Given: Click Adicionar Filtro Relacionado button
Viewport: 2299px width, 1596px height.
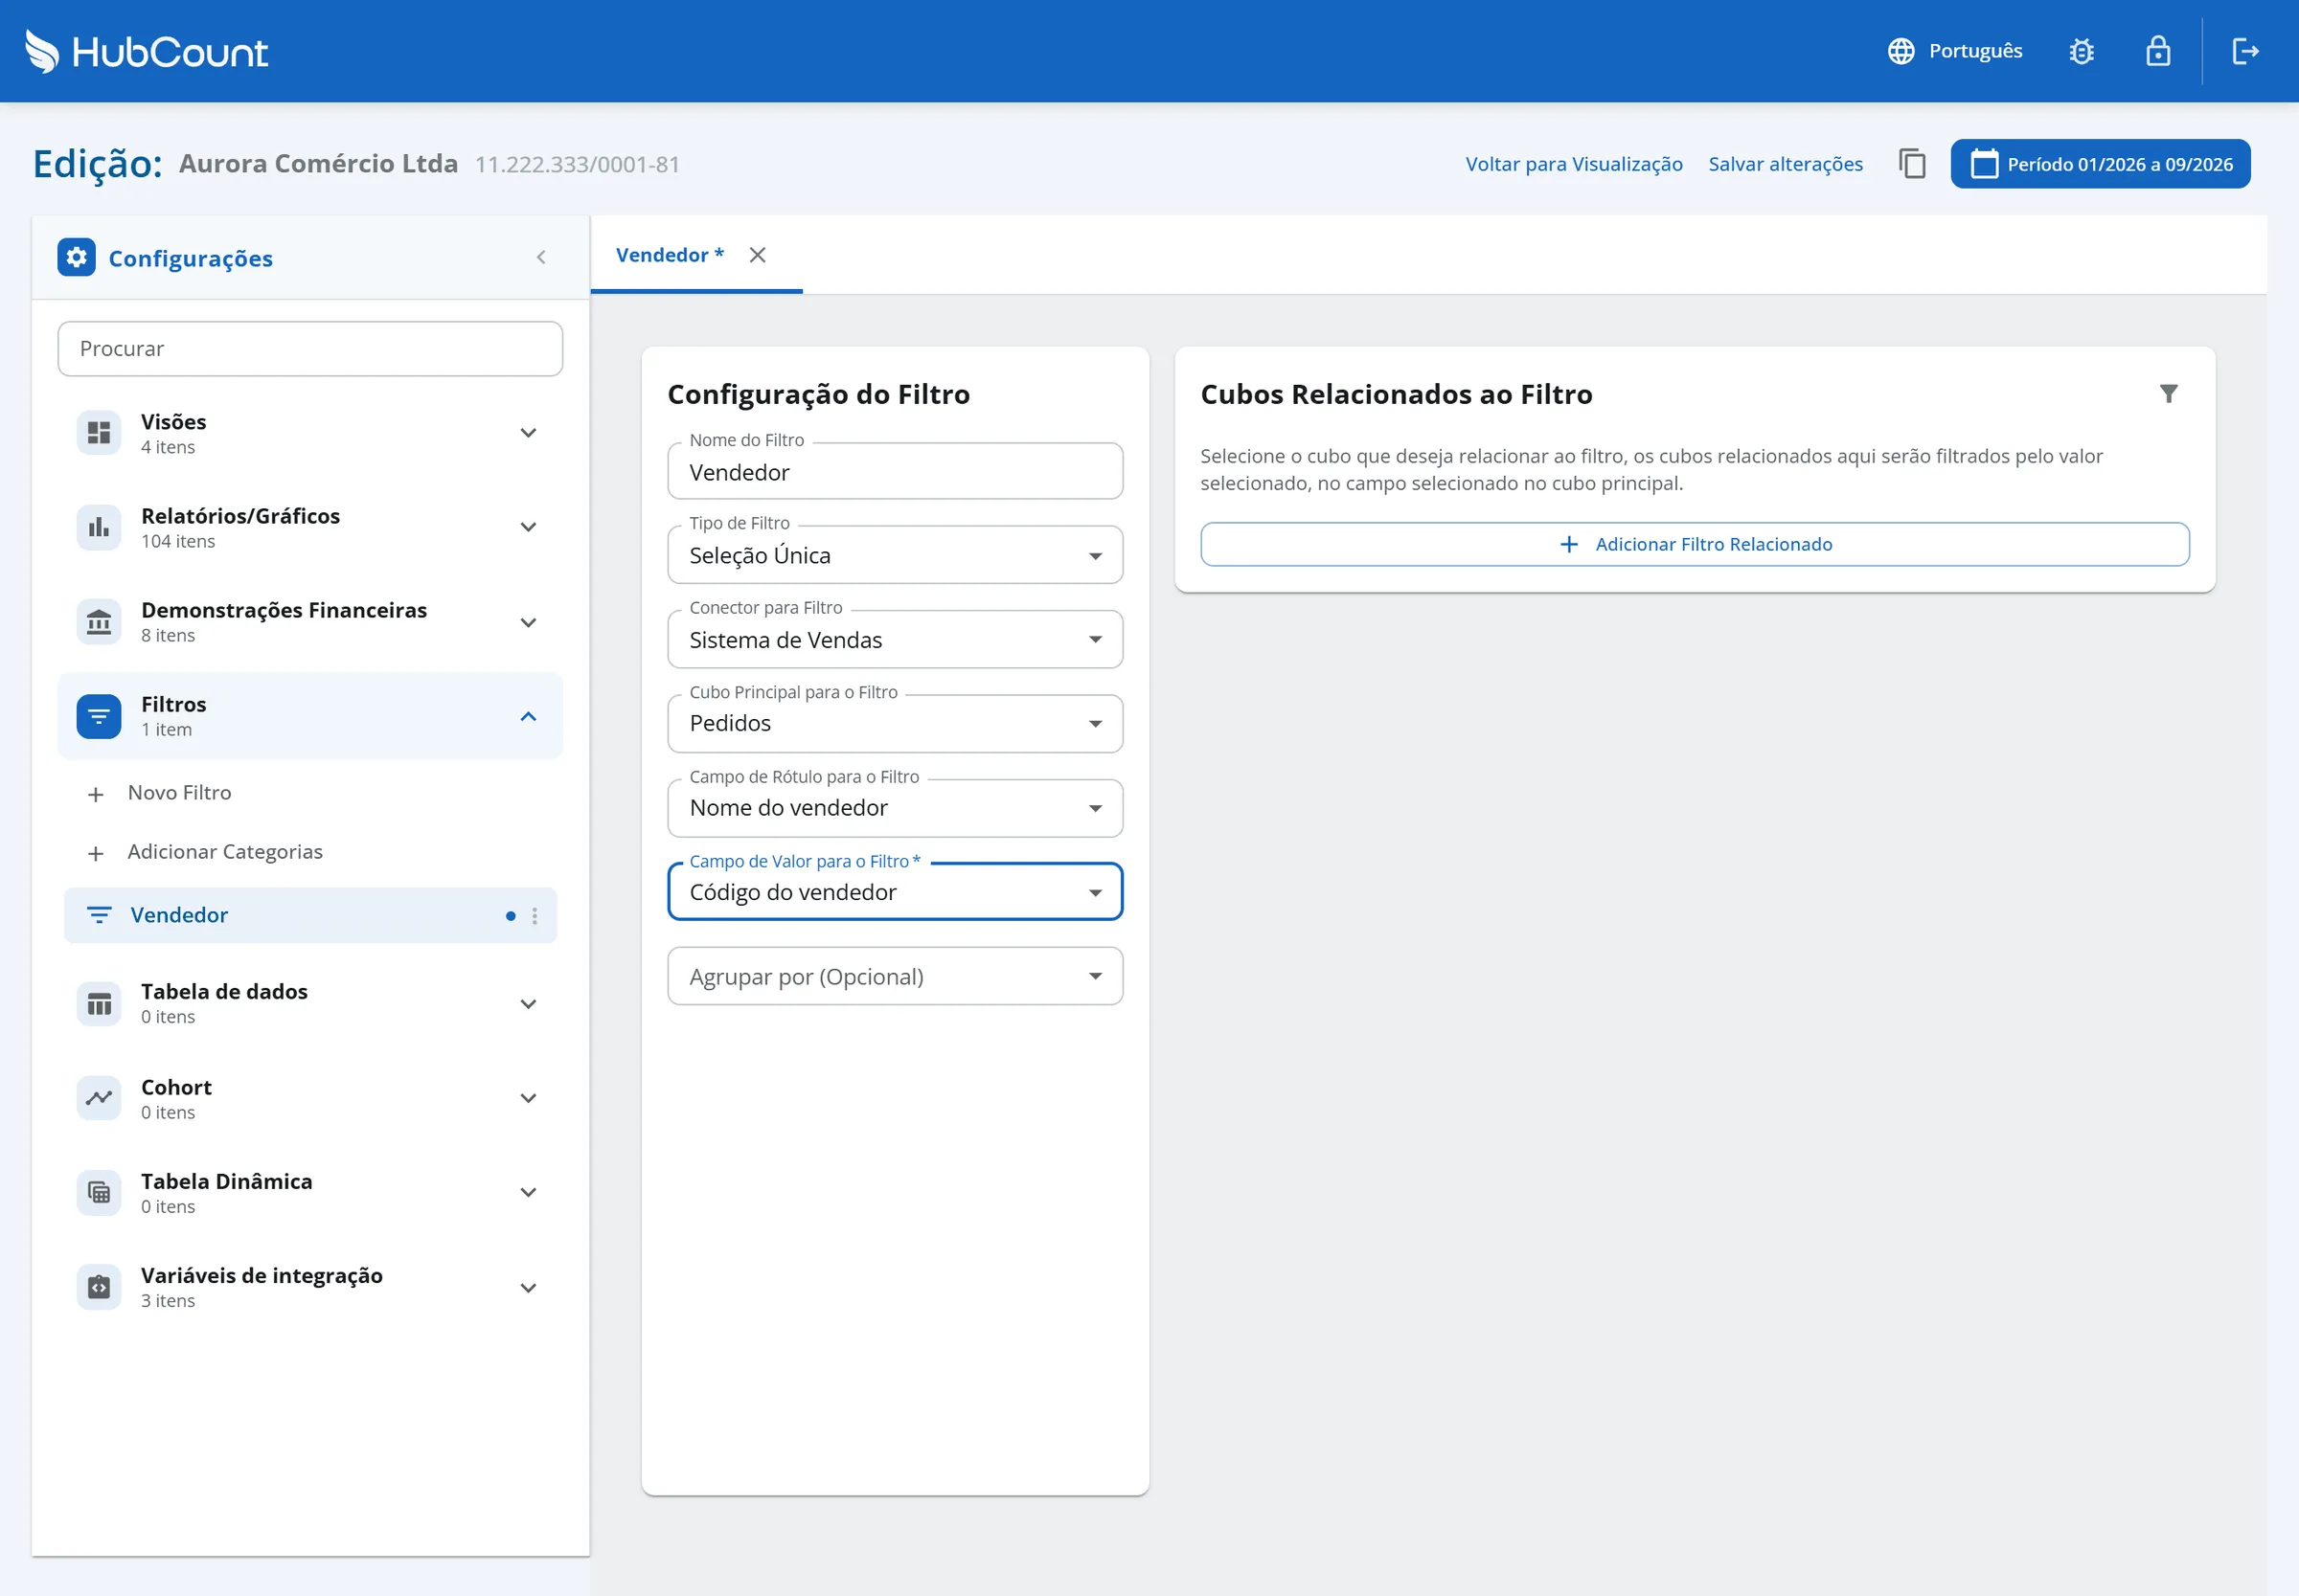Looking at the screenshot, I should (1695, 544).
